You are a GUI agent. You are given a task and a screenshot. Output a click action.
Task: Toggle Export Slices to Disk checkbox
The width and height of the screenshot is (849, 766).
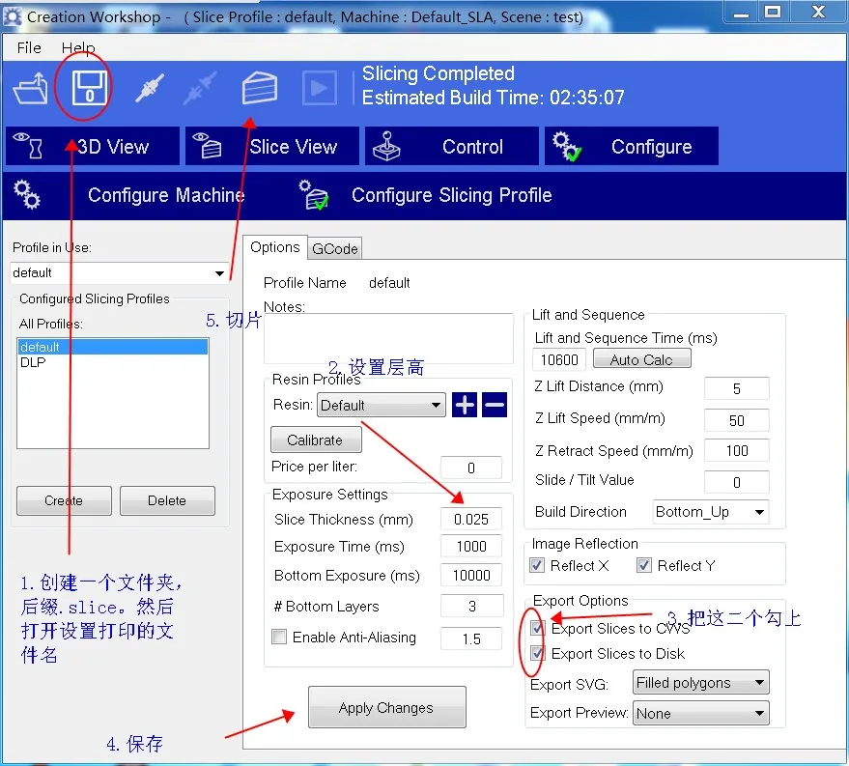tap(537, 653)
